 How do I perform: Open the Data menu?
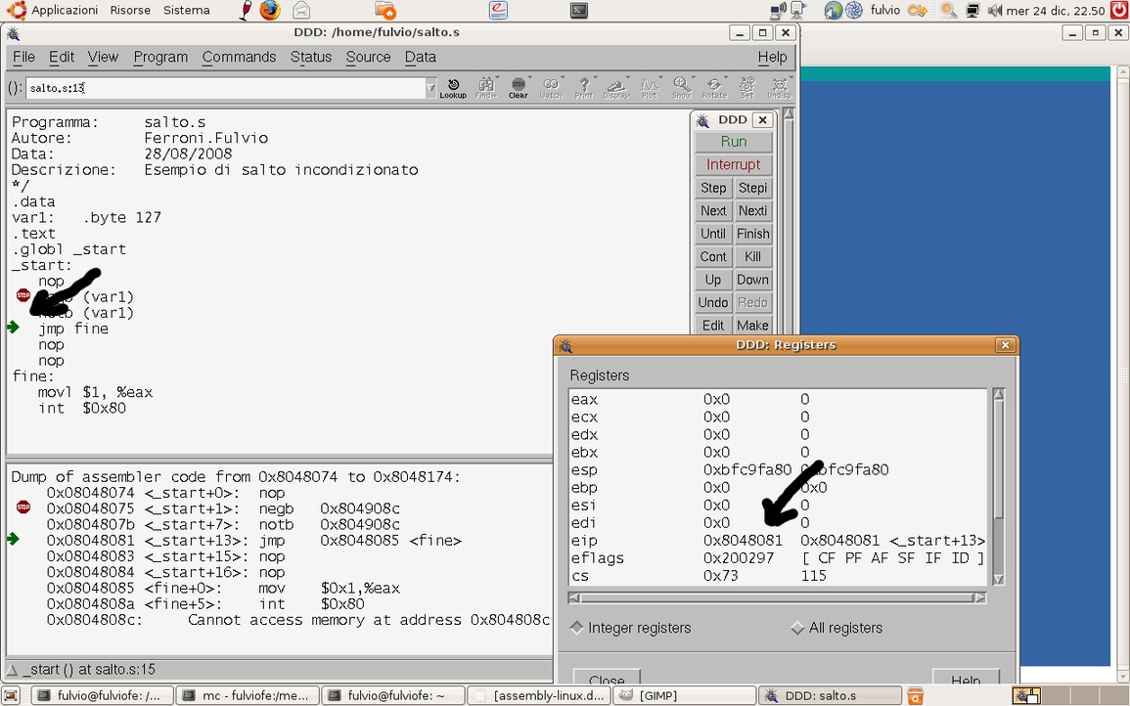pyautogui.click(x=420, y=57)
